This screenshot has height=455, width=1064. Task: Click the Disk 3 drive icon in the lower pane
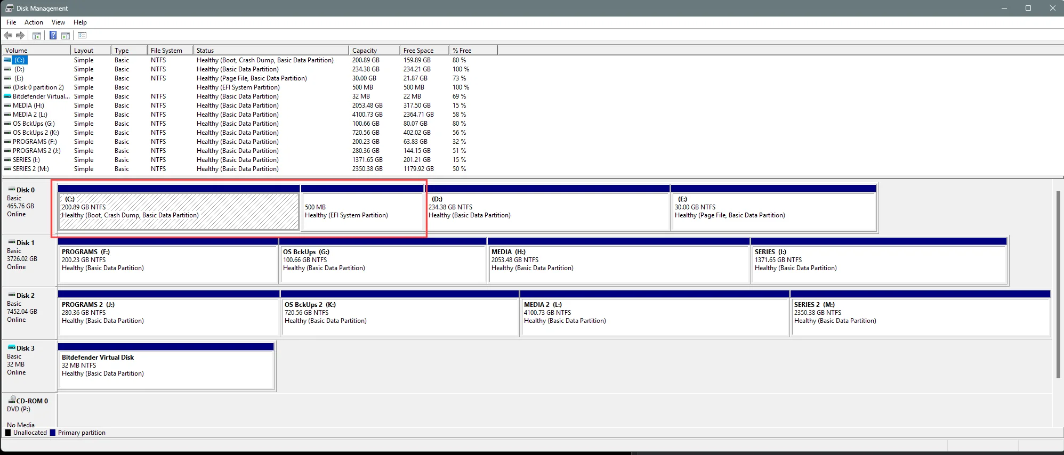click(x=12, y=348)
